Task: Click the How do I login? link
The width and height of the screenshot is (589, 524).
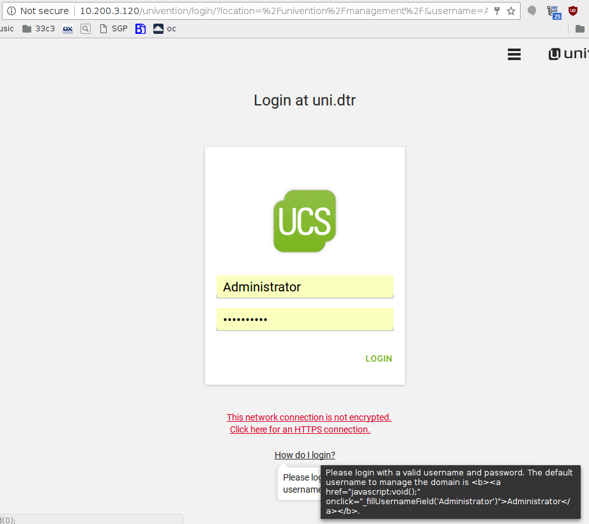Action: point(305,455)
